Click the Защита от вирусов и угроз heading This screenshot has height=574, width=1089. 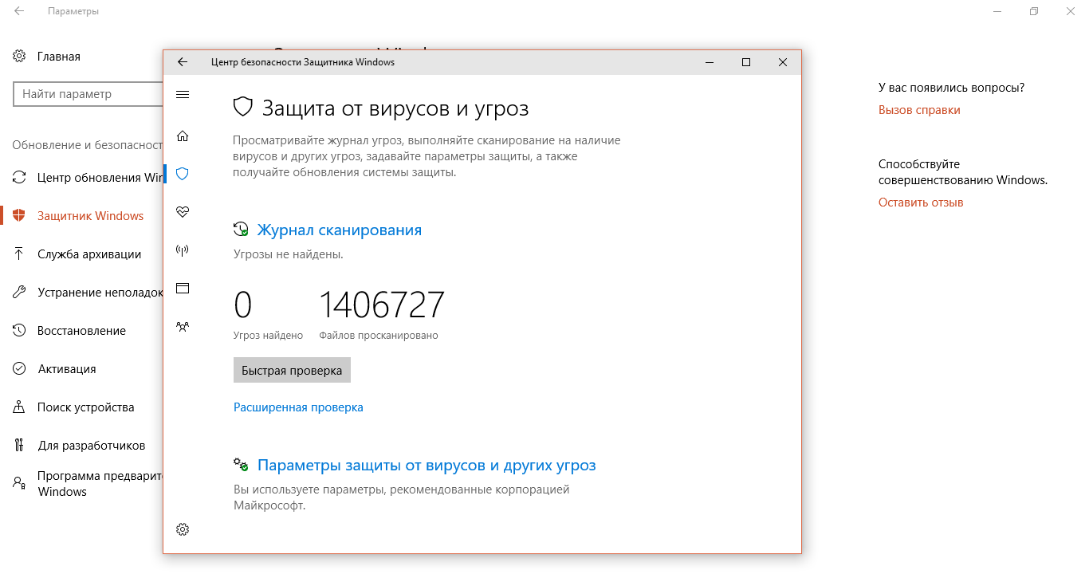click(395, 108)
